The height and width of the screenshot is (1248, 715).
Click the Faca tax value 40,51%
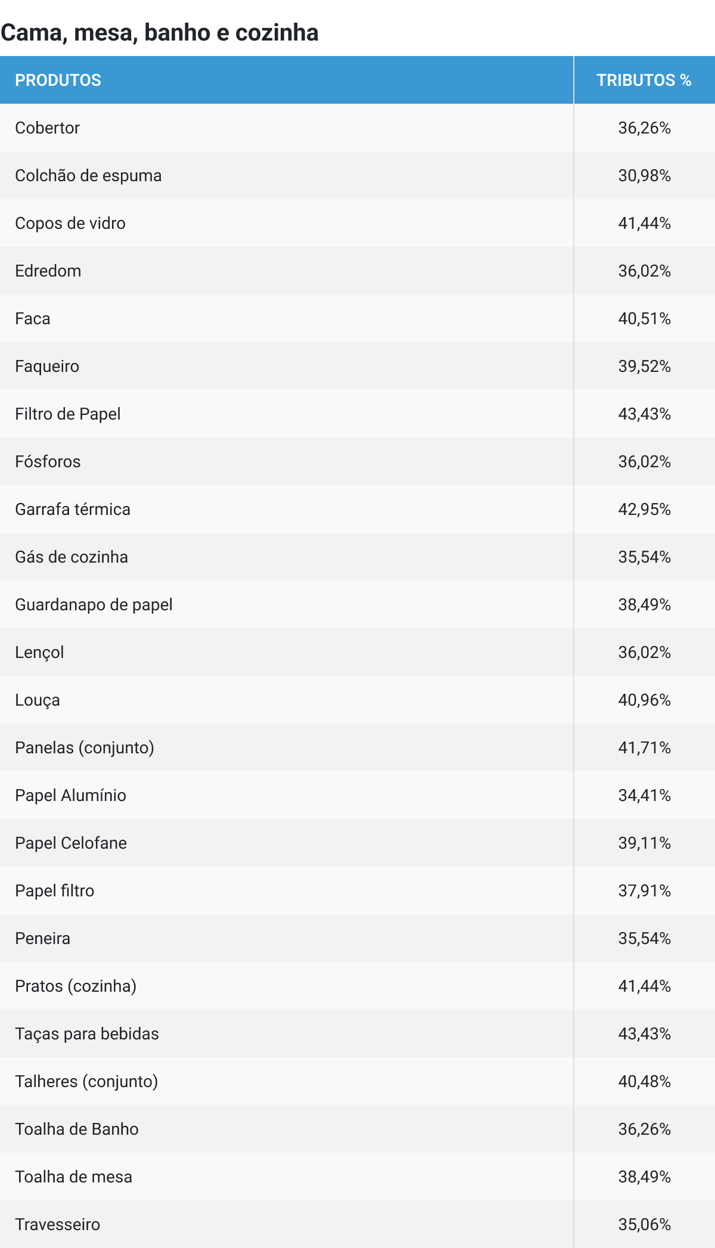(x=644, y=319)
